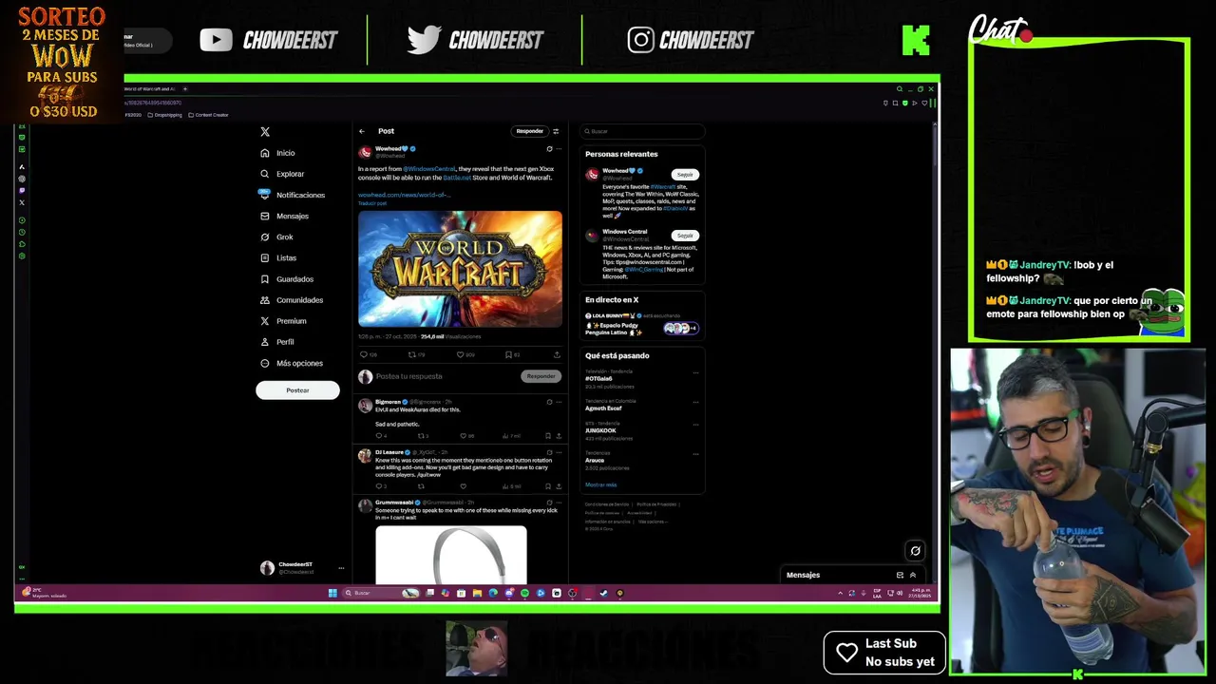Go back with the Post arrow
Viewport: 1216px width, 684px height.
coord(362,131)
